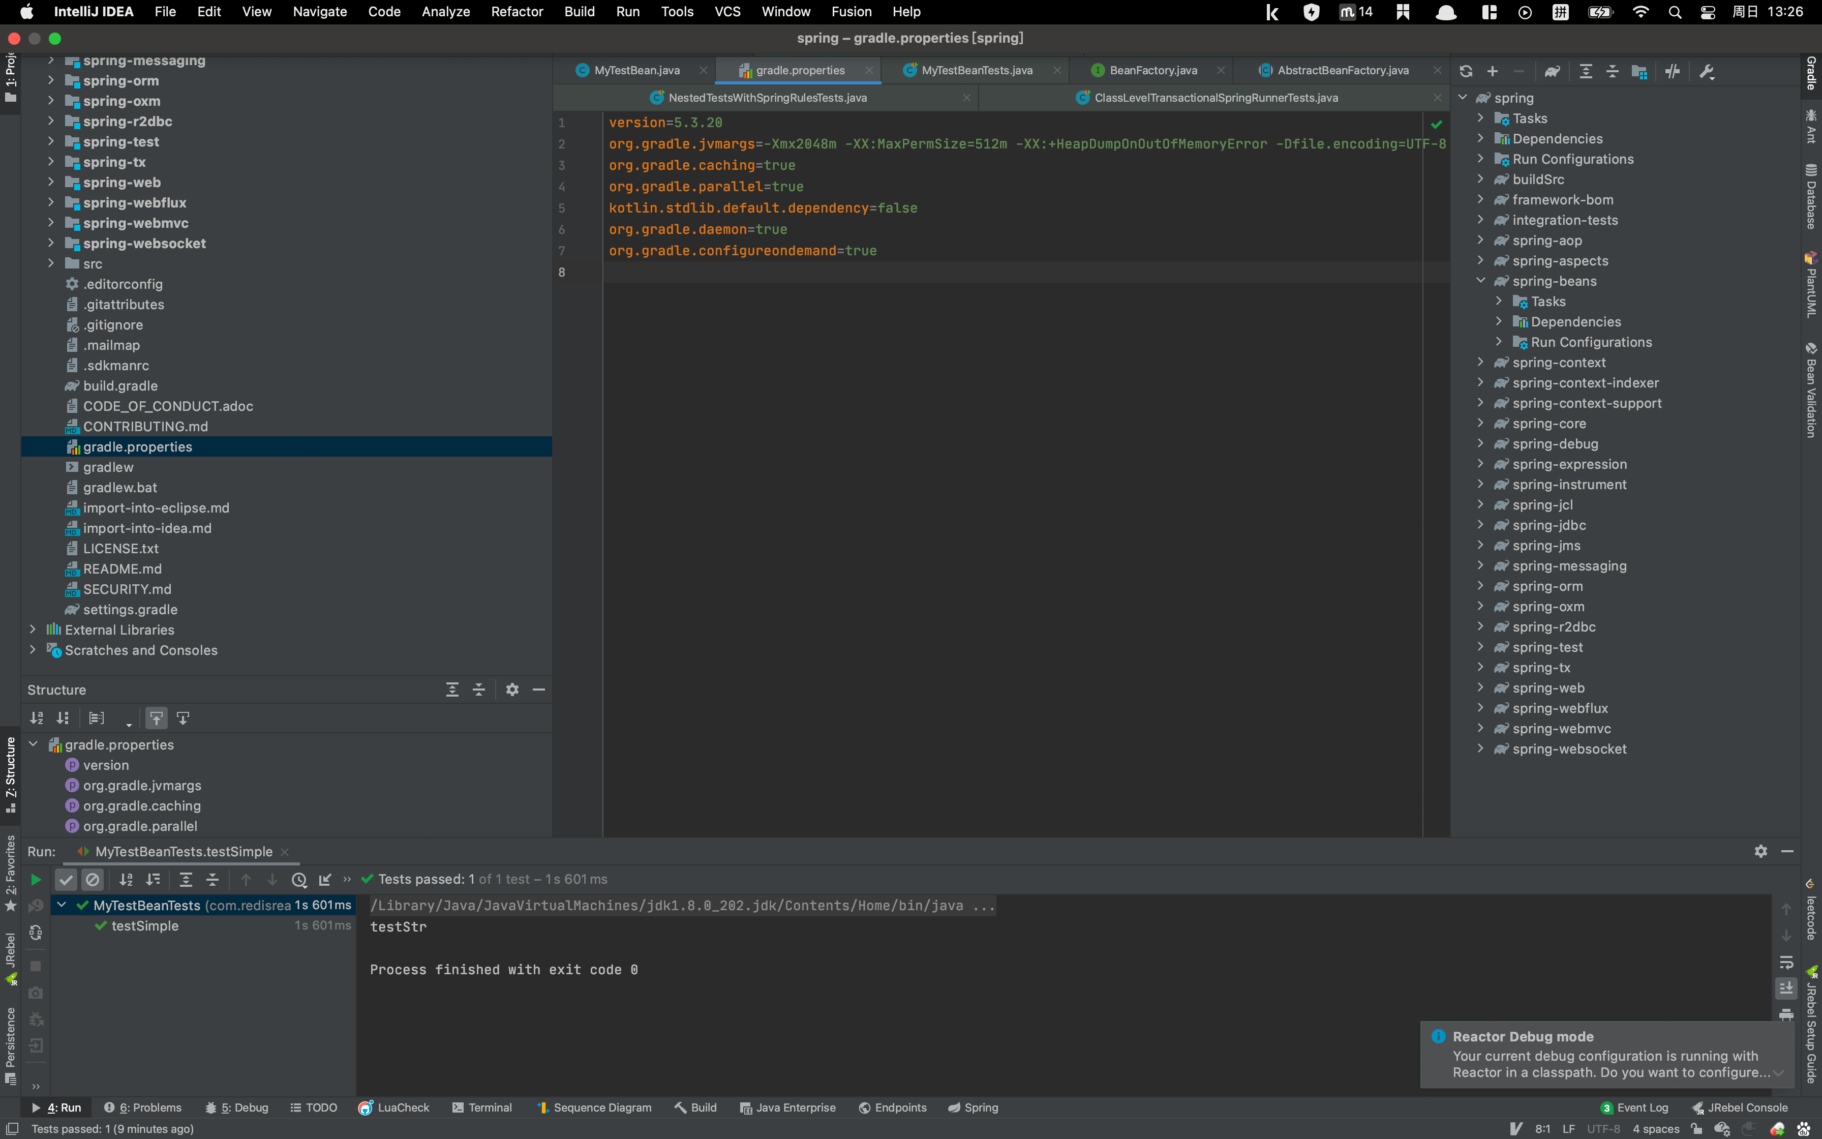Execute Gradle task elephant icon

tap(1552, 72)
